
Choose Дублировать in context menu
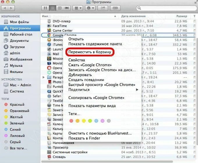click(102, 75)
